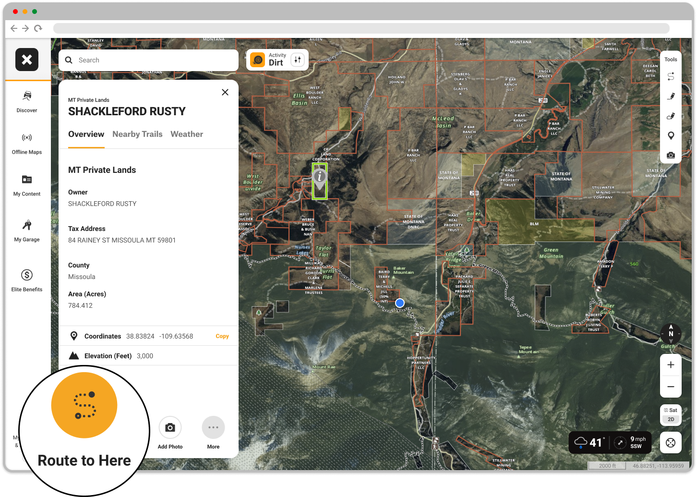Select the waypoint pin tool
The width and height of the screenshot is (697, 497).
pos(671,136)
